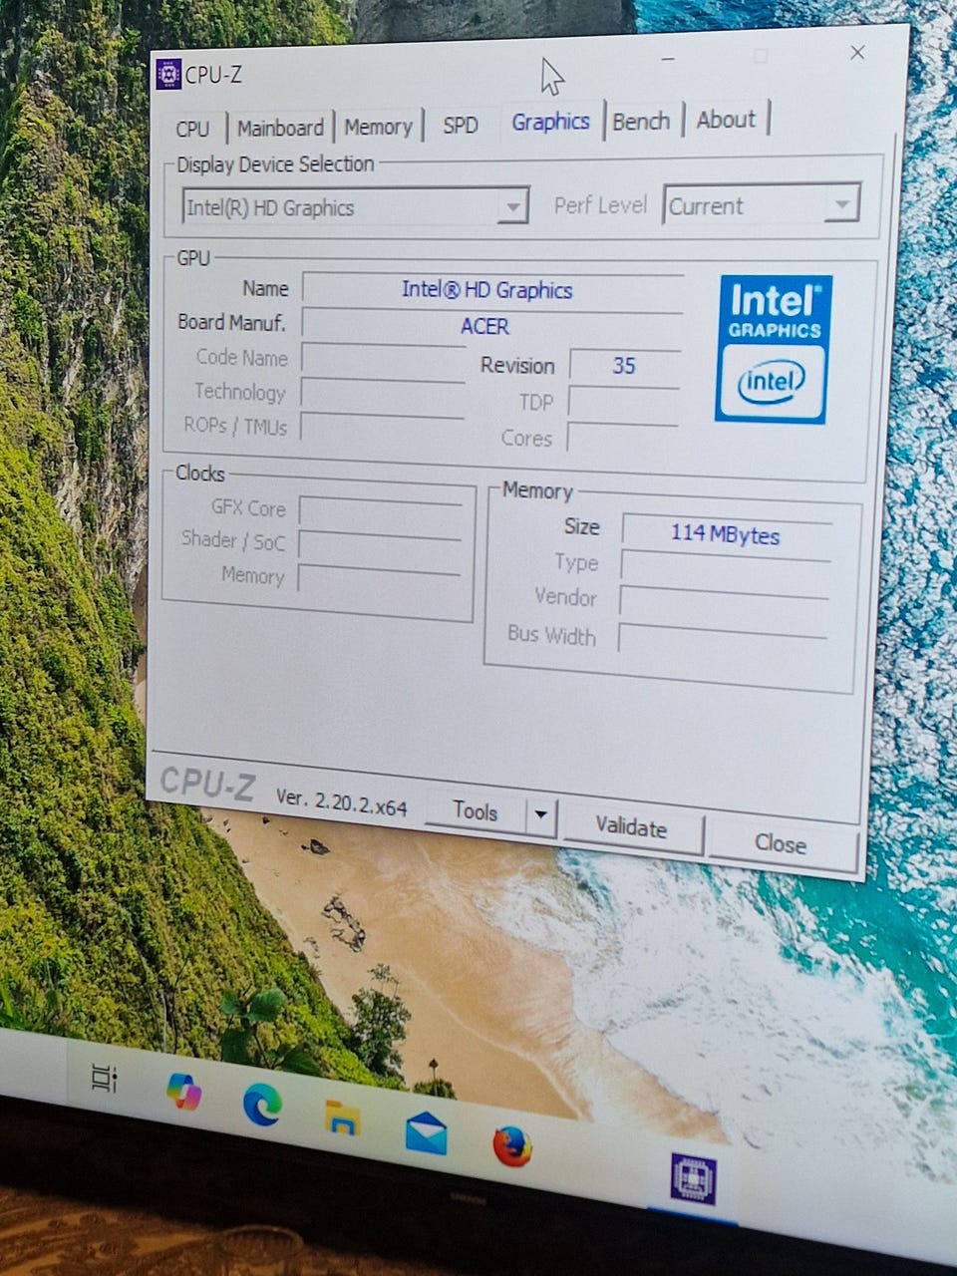This screenshot has width=957, height=1276.
Task: Launch Copilot from the taskbar
Action: 183,1092
